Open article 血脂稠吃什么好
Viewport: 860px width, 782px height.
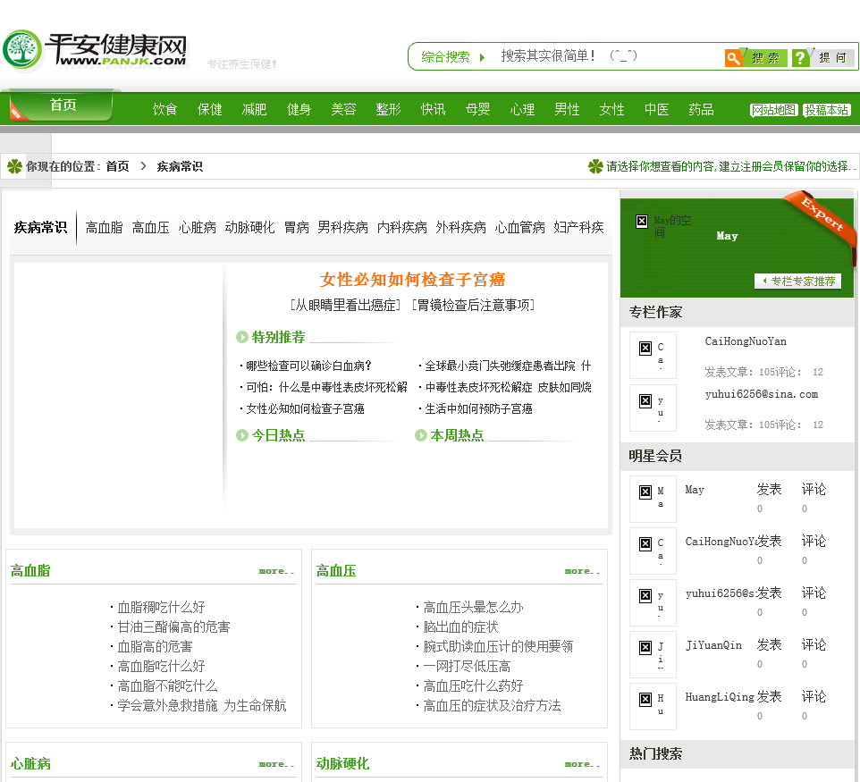click(161, 607)
